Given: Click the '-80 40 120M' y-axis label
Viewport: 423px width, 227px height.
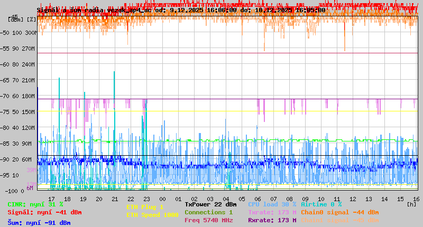Looking at the screenshot, I should (x=17, y=128).
